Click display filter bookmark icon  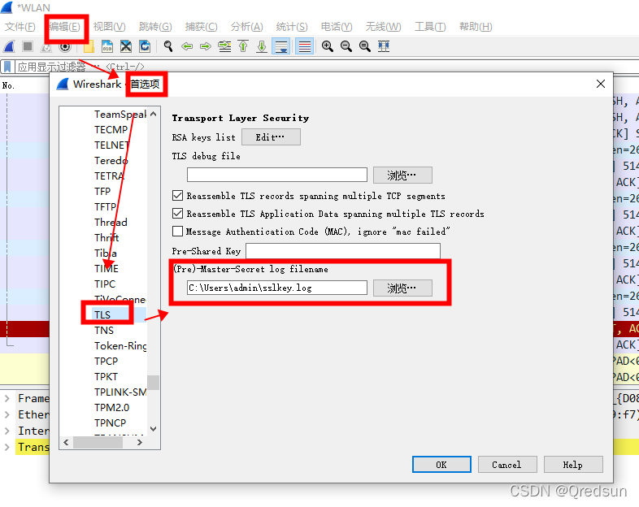[7, 67]
